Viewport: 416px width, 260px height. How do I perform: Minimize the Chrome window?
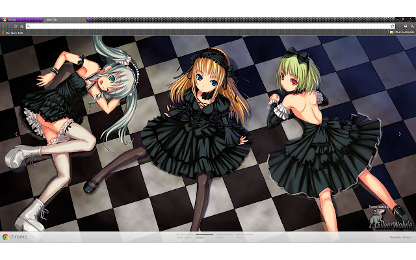[397, 19]
